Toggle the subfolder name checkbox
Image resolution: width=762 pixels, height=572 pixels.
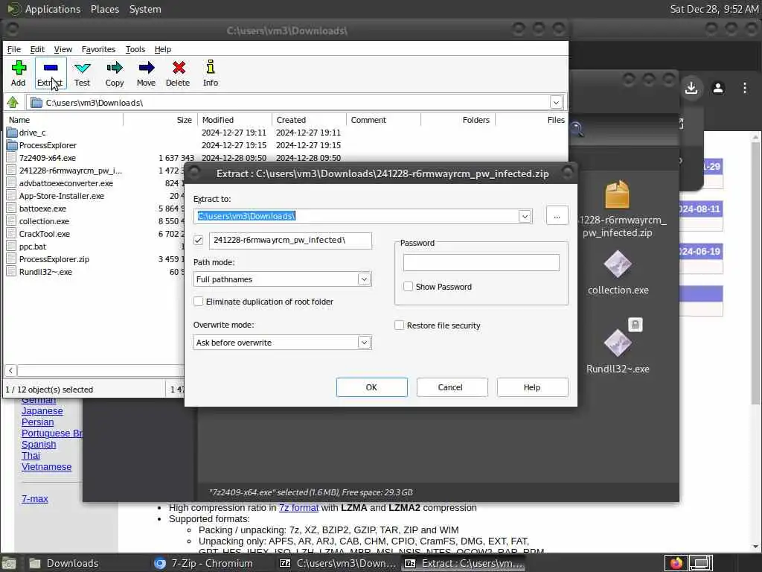[x=198, y=241]
